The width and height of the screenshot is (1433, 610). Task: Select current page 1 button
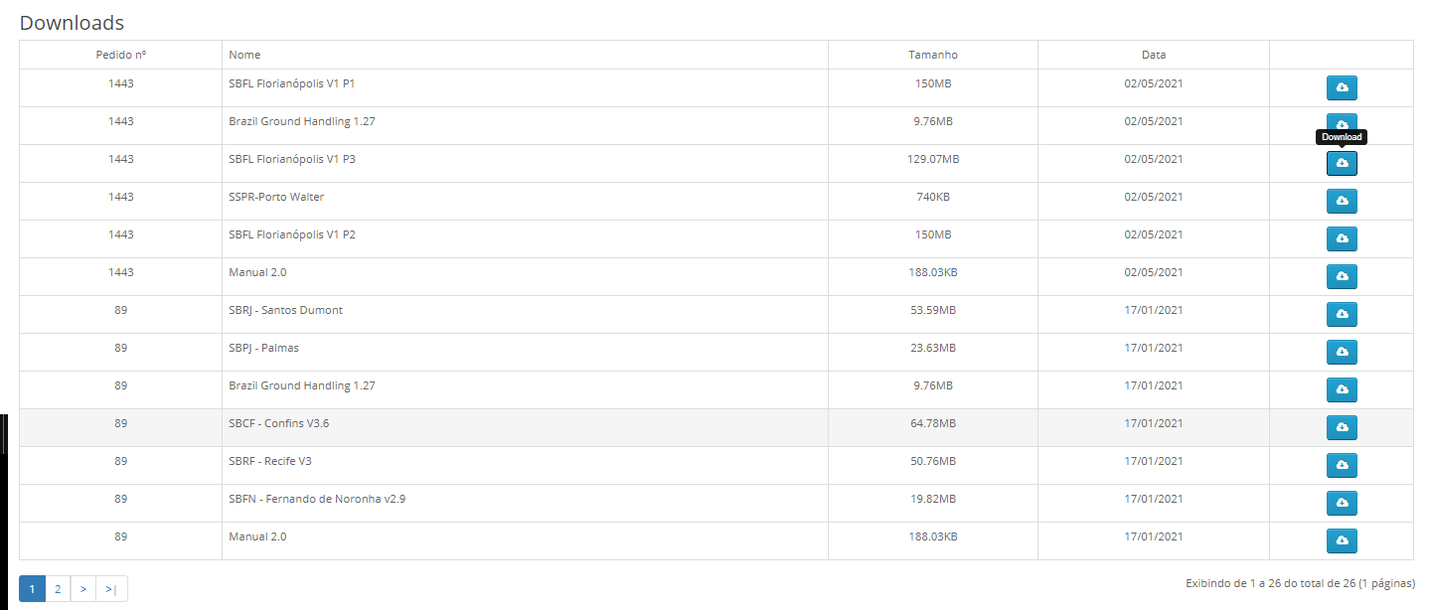pos(32,589)
